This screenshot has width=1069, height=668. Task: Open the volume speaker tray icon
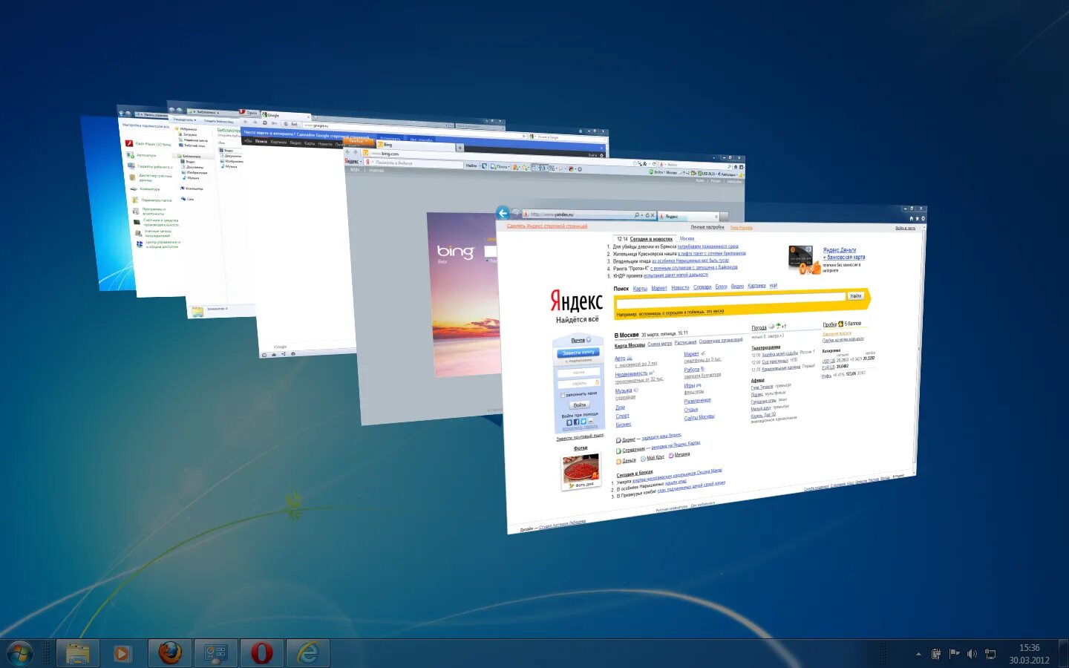coord(972,654)
